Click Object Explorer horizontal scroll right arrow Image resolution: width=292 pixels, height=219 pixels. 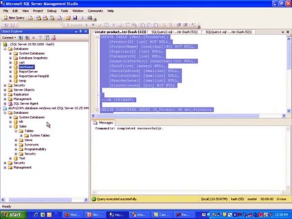click(86, 200)
